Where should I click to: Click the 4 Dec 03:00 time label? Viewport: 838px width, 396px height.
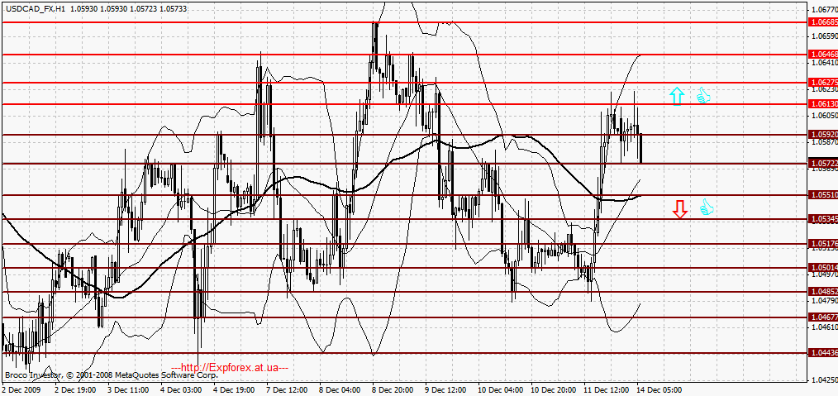183,391
